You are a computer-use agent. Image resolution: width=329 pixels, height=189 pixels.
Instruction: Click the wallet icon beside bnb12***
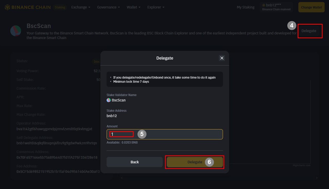click(x=264, y=5)
